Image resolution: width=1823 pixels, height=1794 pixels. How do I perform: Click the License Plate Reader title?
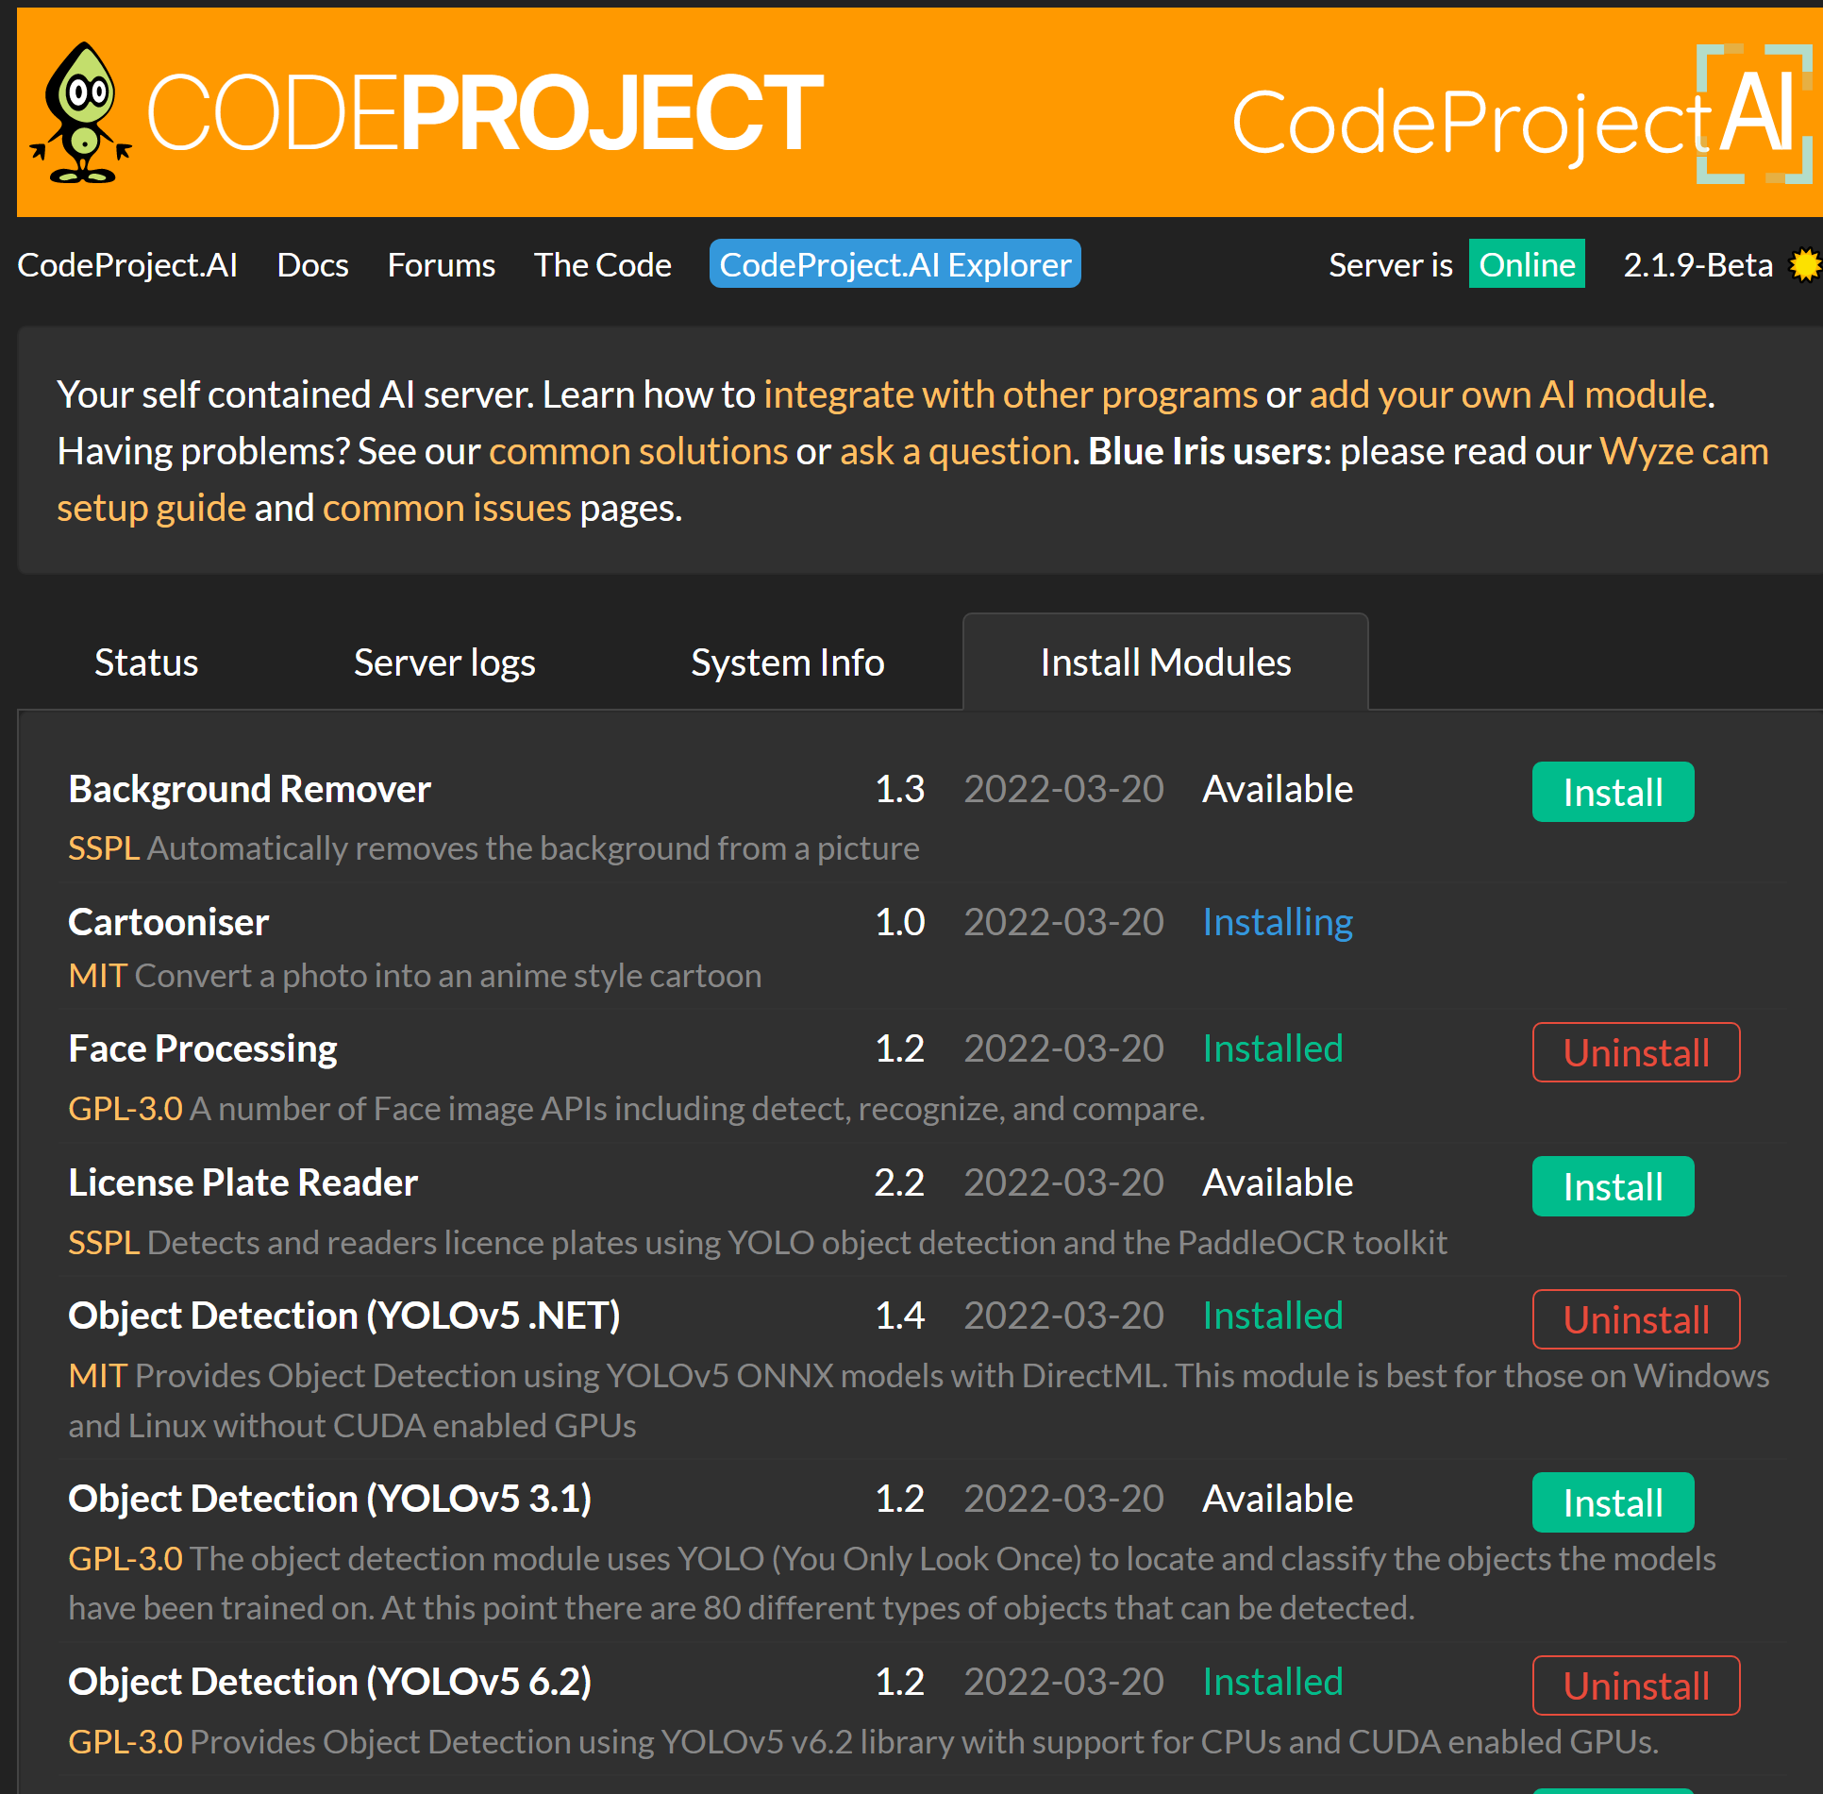coord(243,1182)
